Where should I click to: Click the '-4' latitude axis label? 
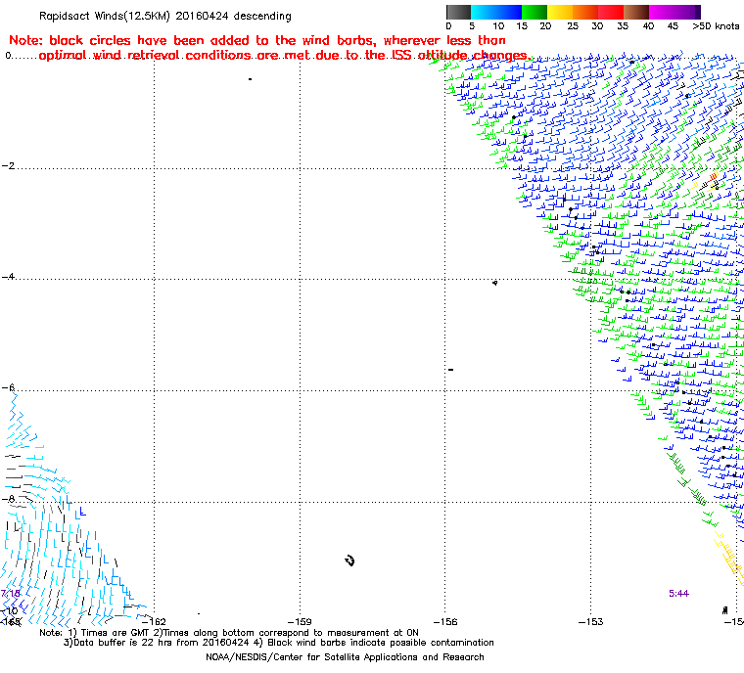[x=8, y=277]
